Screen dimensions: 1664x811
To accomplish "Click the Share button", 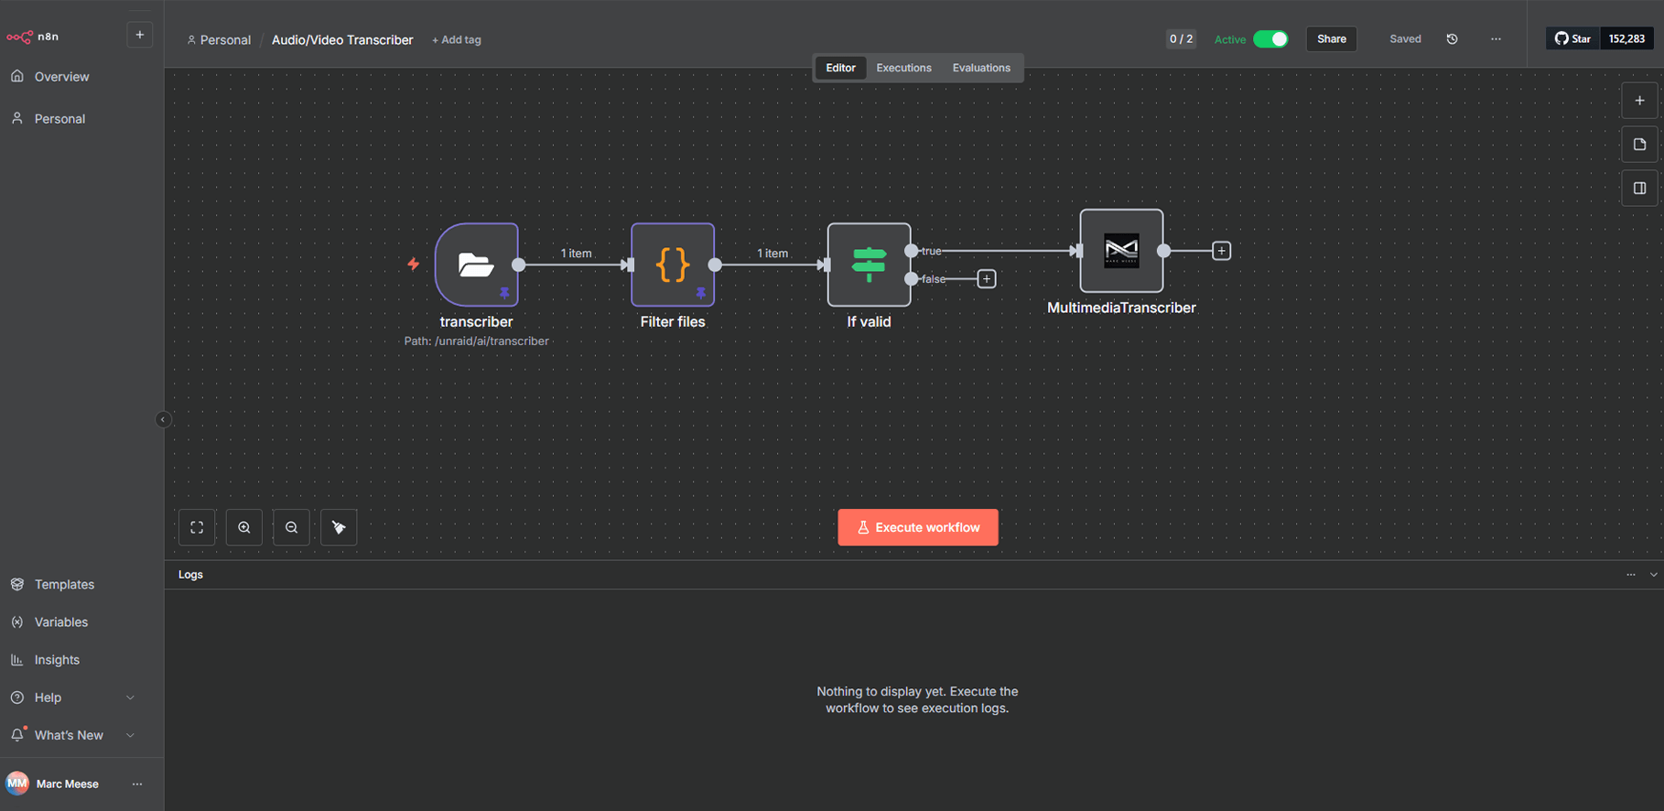I will (x=1331, y=39).
